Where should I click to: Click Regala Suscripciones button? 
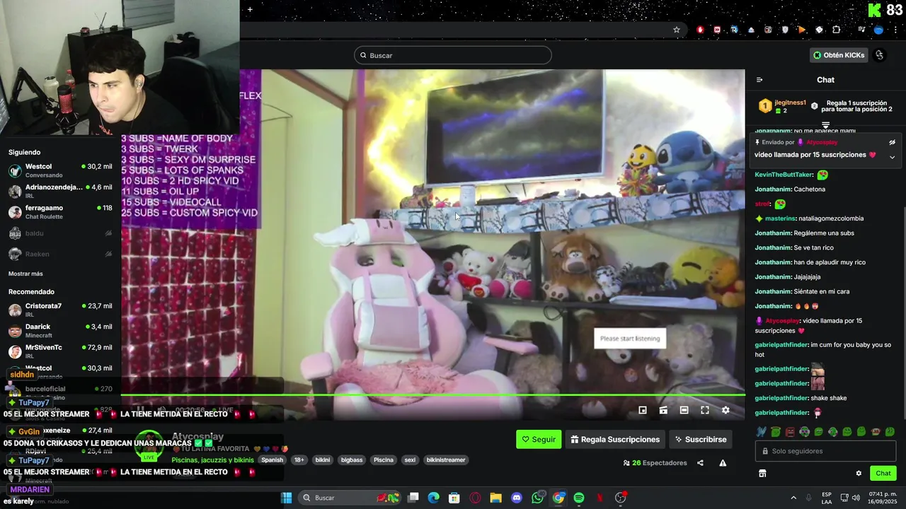pyautogui.click(x=615, y=439)
